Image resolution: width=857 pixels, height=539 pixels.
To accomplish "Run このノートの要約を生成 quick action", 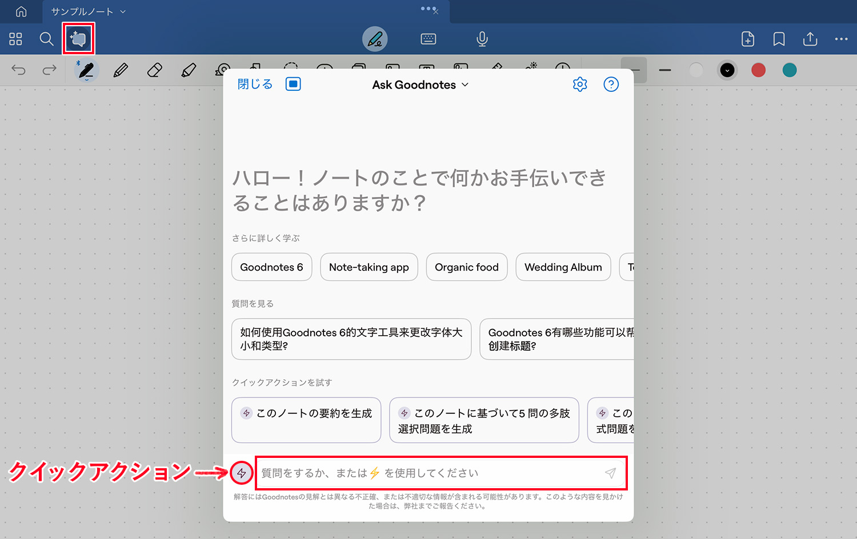I will point(306,420).
